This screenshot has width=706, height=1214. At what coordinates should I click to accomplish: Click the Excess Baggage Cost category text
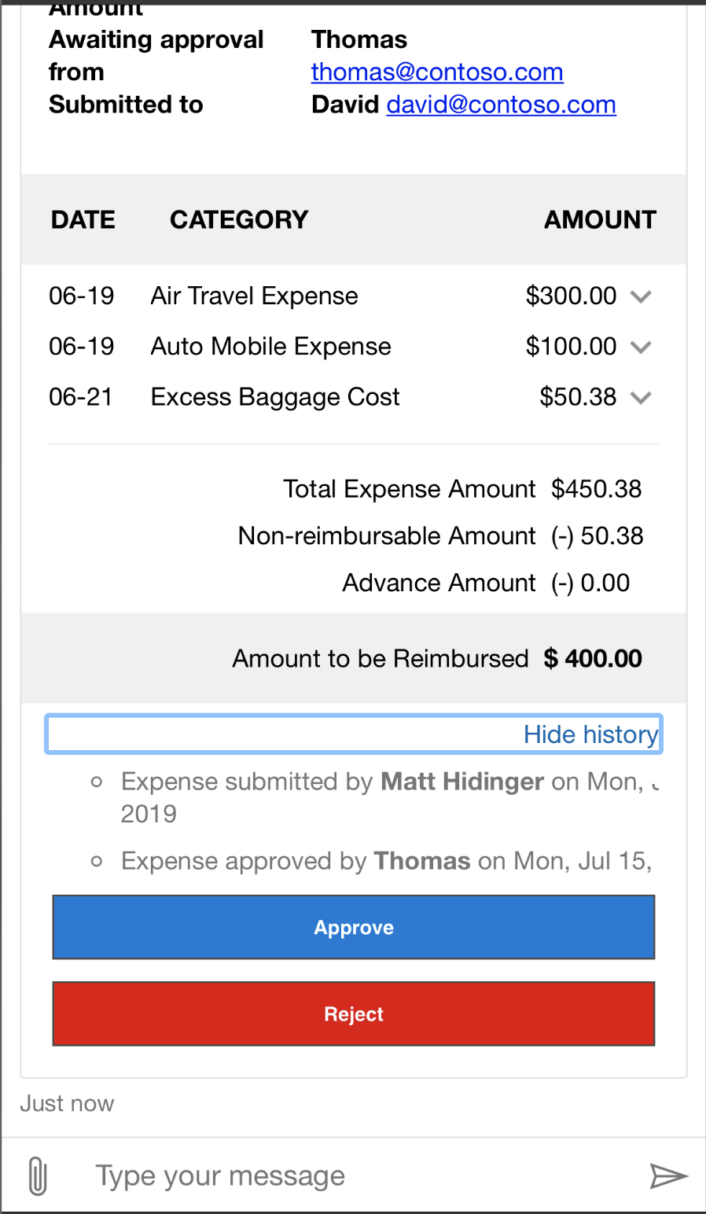click(275, 397)
